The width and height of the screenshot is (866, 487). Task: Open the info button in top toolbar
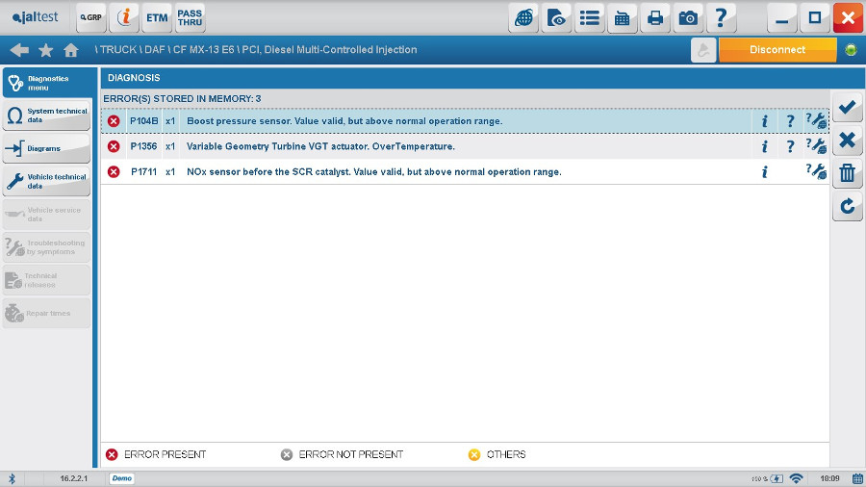click(124, 17)
